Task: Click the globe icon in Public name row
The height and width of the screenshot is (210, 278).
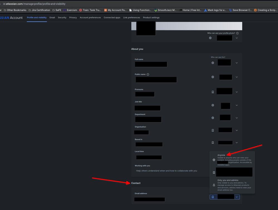Action: tap(213, 77)
